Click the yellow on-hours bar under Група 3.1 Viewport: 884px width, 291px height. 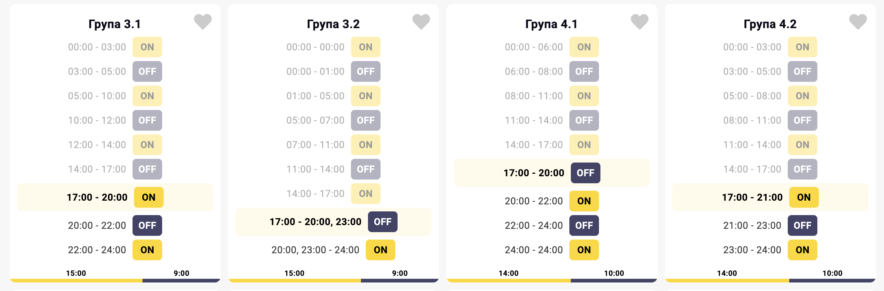76,281
